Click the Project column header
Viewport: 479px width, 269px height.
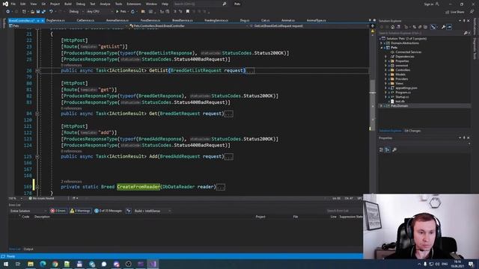coord(260,217)
